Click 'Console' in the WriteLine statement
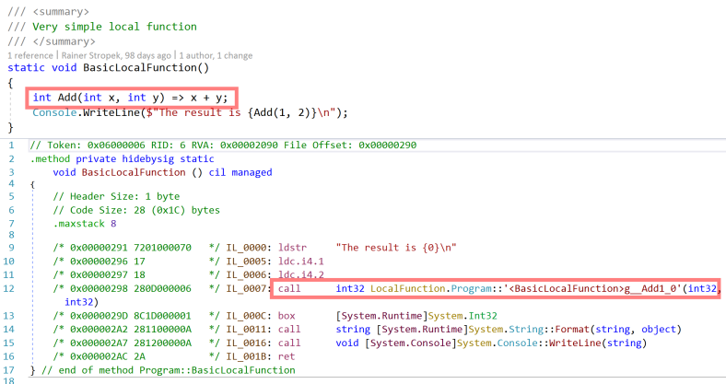726x384 pixels. (x=54, y=112)
